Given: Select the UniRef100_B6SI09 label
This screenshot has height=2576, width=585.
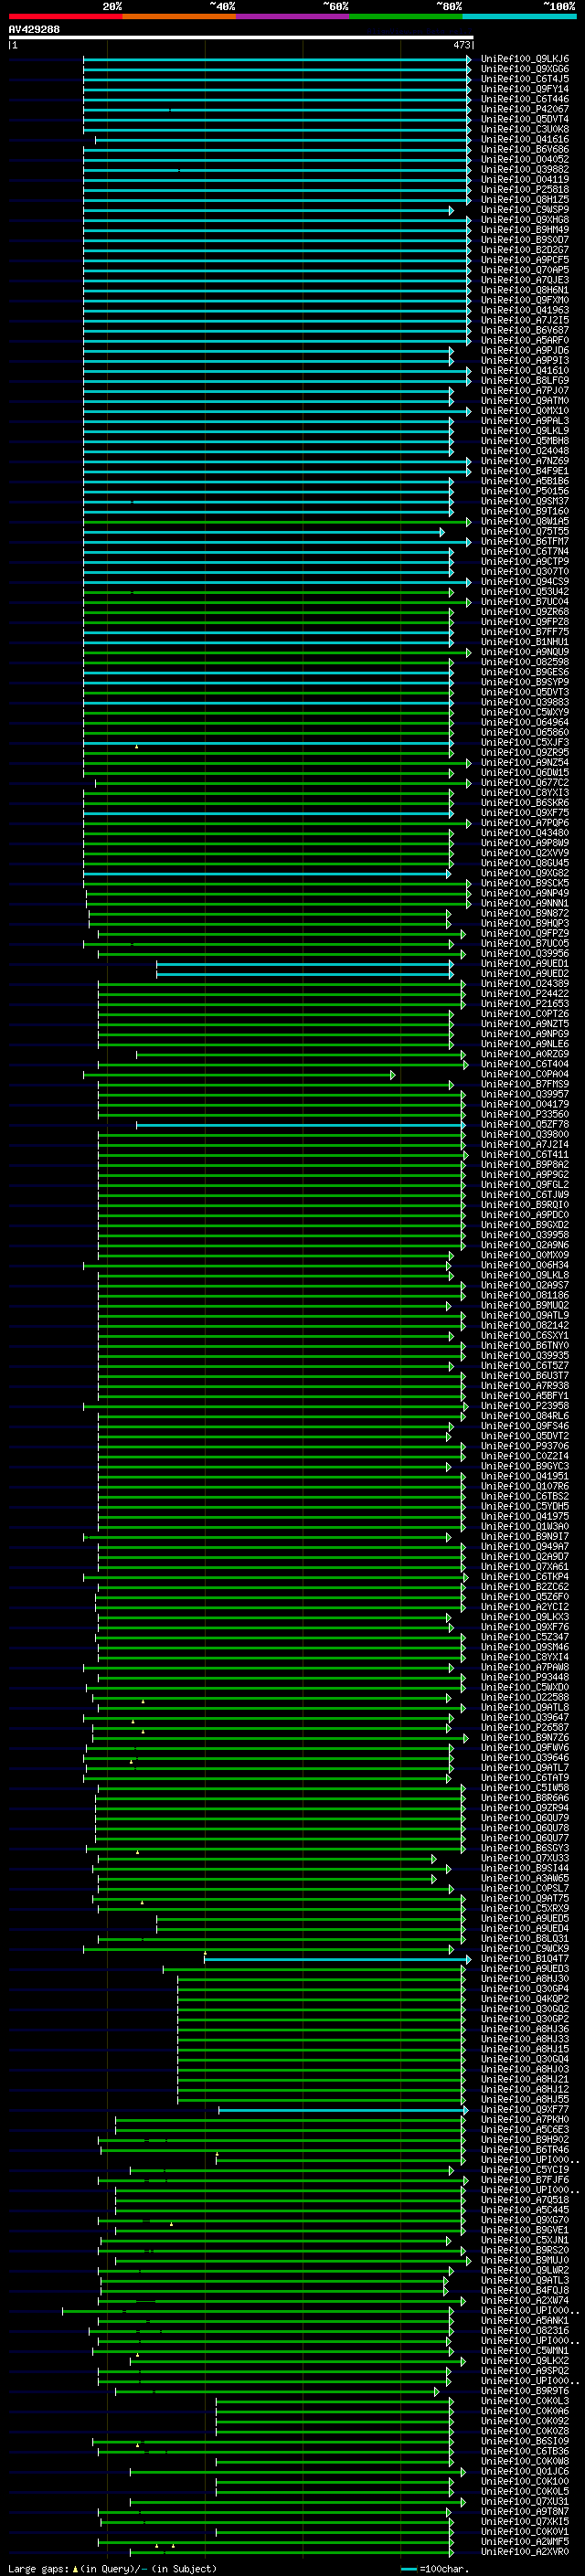Looking at the screenshot, I should coord(525,2442).
